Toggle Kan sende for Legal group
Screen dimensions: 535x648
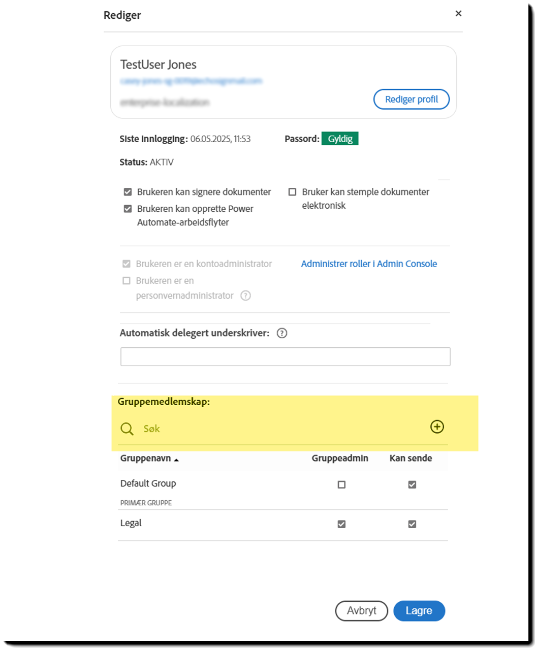[x=412, y=524]
